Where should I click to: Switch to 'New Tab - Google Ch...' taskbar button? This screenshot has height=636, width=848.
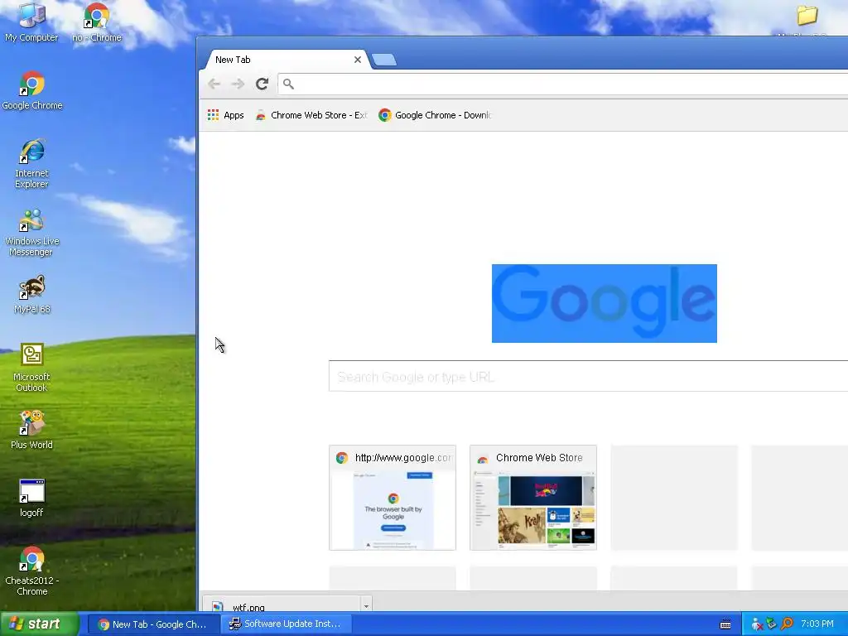coord(153,624)
